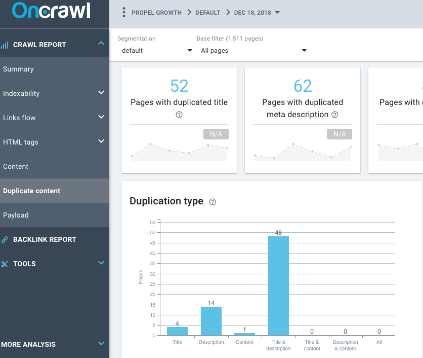Expand the Links flow section
423x358 pixels.
click(101, 117)
